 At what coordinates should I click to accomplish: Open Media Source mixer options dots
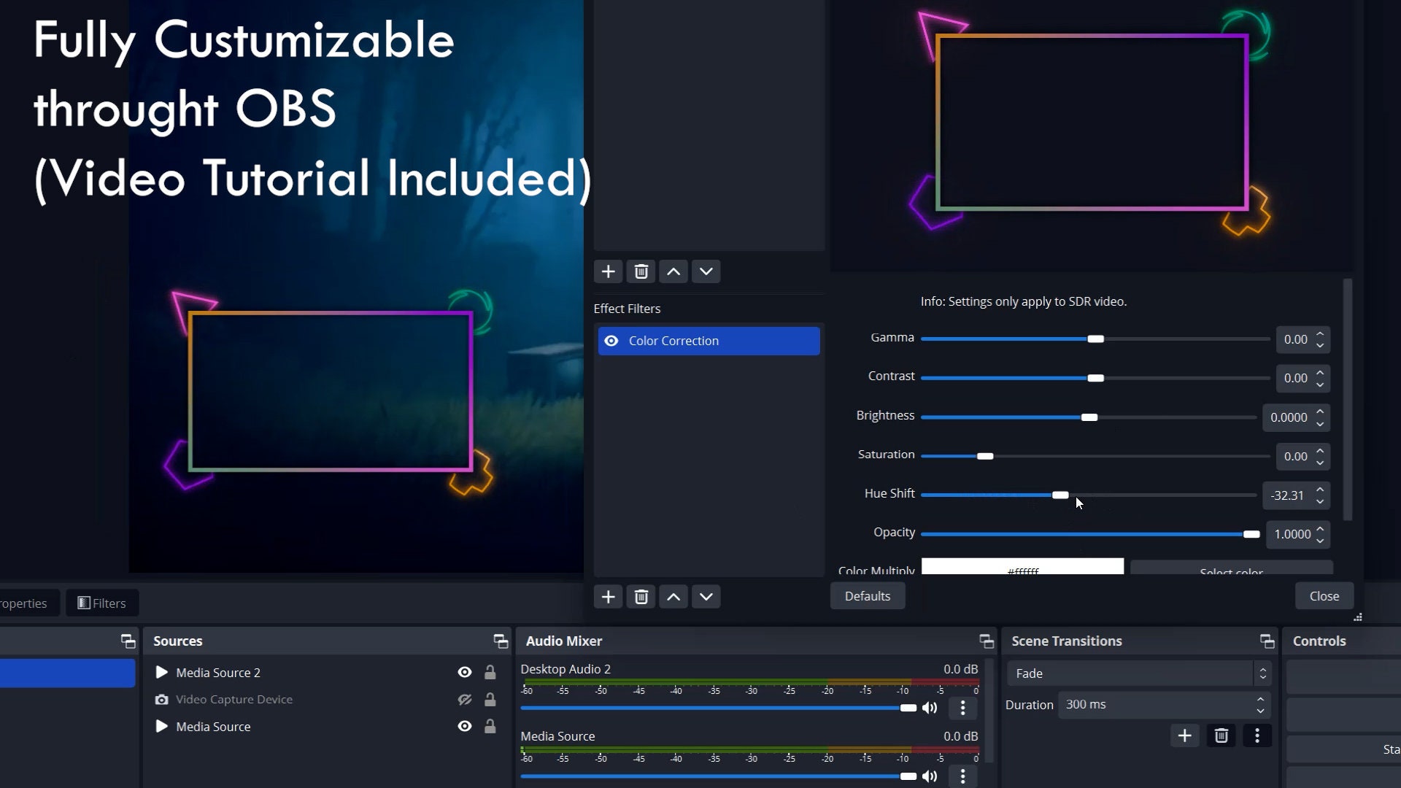962,776
